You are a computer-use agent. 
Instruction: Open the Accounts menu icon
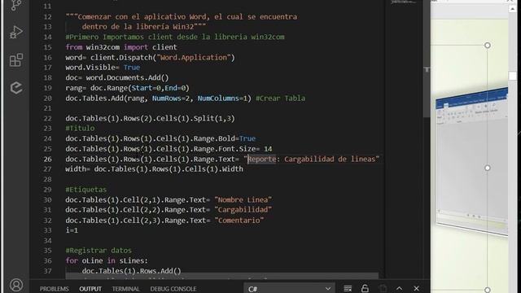(x=16, y=285)
